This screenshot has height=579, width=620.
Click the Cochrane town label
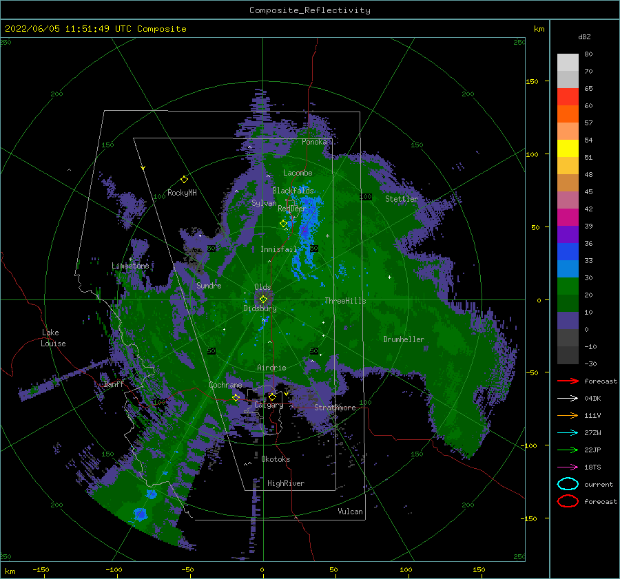[x=225, y=385]
